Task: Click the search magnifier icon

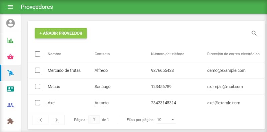Action: (x=254, y=33)
